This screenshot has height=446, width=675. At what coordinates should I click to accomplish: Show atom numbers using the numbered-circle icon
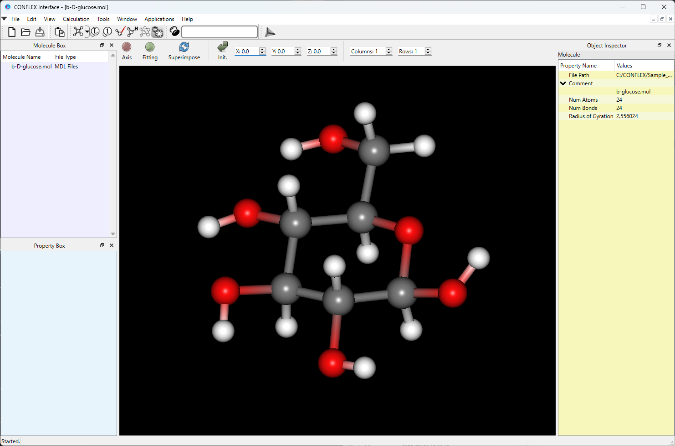[107, 32]
